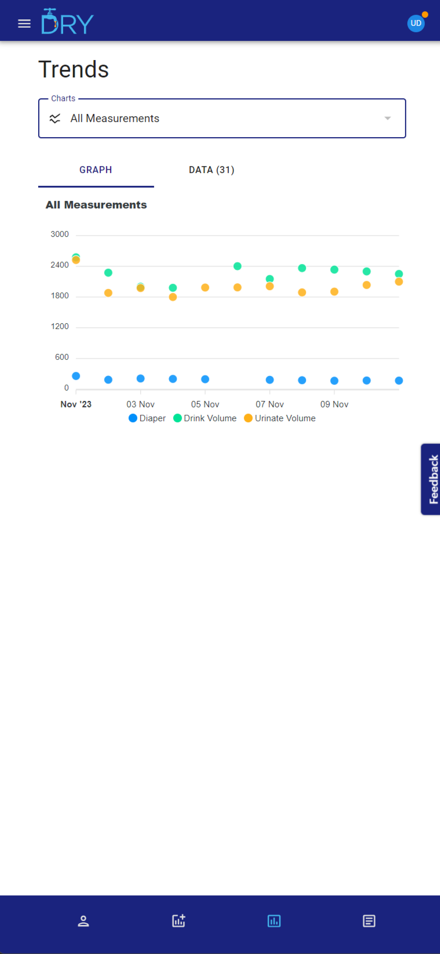The width and height of the screenshot is (440, 954).
Task: Click the '05 Nov' axis label
Action: tap(205, 404)
